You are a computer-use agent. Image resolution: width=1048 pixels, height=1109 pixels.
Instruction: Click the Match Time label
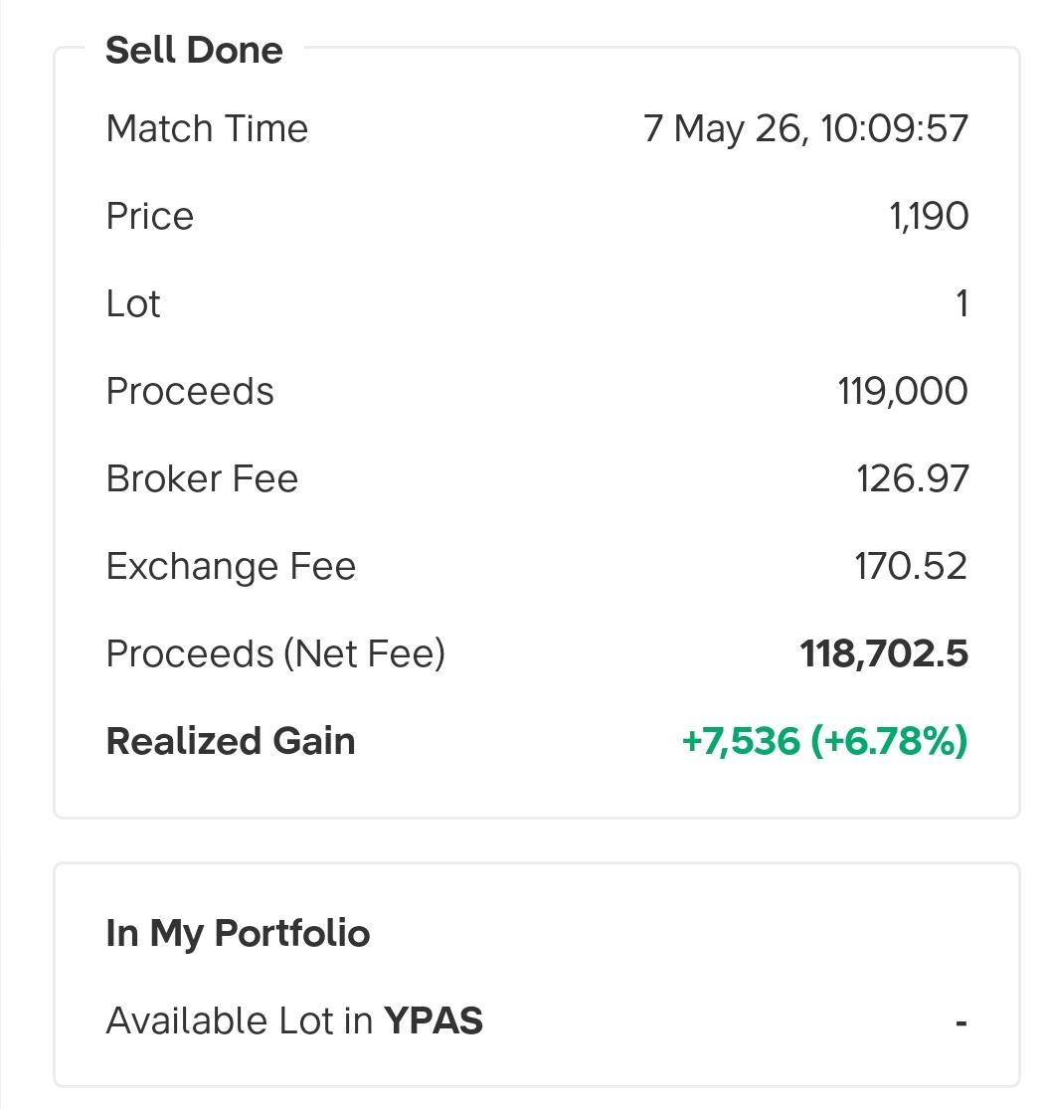coord(207,128)
